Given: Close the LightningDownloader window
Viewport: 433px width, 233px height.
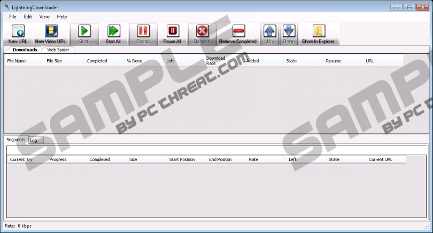Looking at the screenshot, I should pyautogui.click(x=422, y=7).
